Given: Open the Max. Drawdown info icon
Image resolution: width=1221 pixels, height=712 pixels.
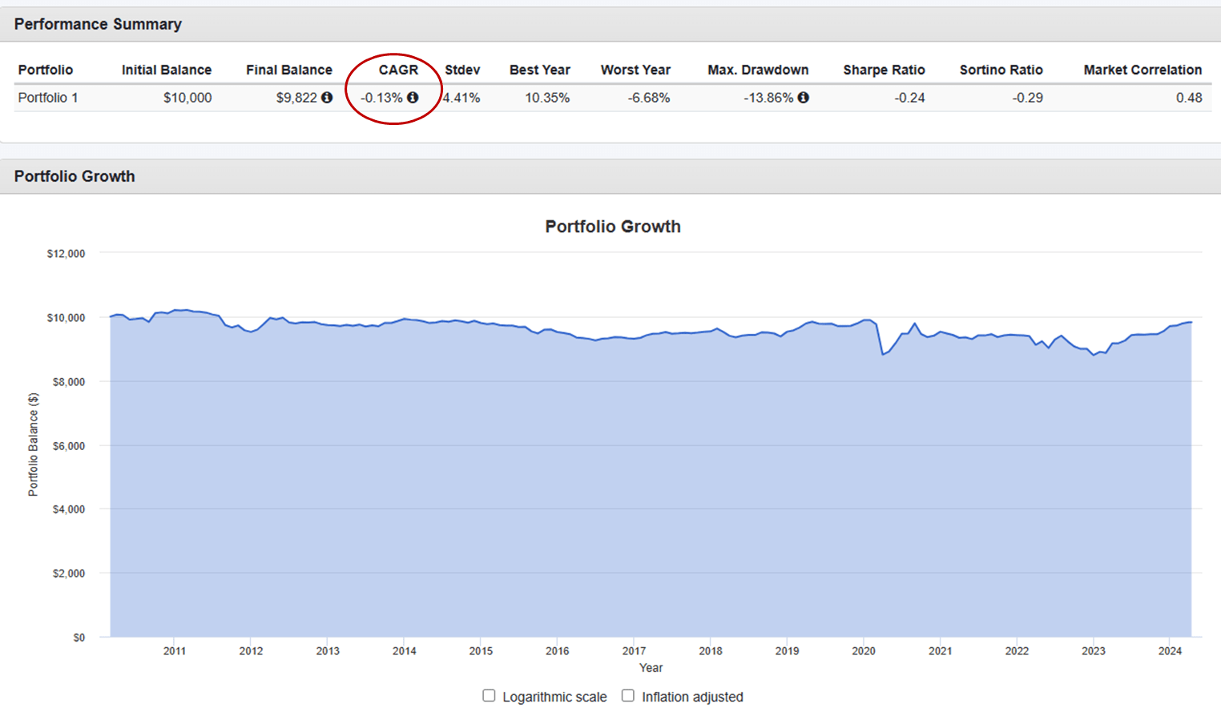Looking at the screenshot, I should [x=804, y=97].
